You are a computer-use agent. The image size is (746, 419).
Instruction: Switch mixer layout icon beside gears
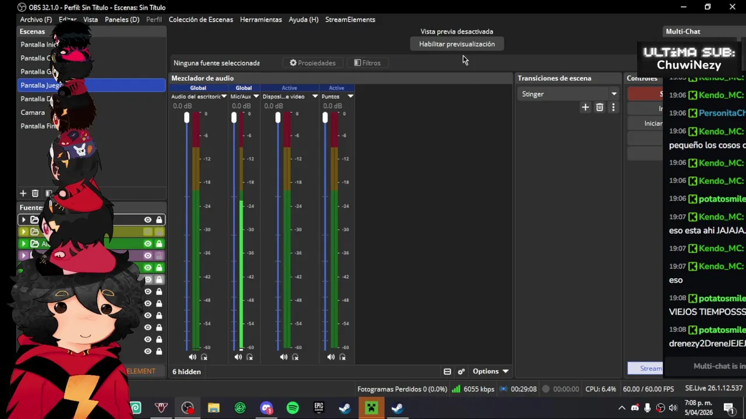point(447,371)
